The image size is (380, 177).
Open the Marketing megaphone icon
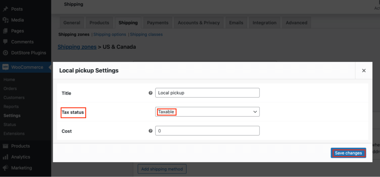click(5, 168)
